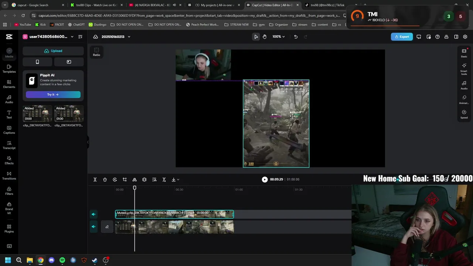This screenshot has width=473, height=266.
Task: Open the privacy shield icon next to Export
Action: coord(428,37)
